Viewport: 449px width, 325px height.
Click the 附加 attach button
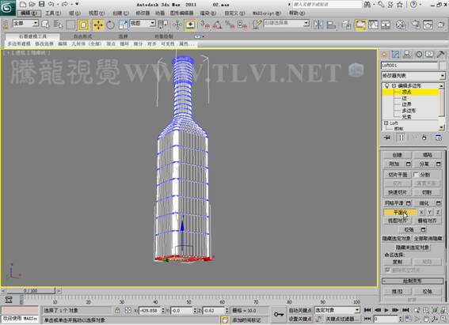(x=394, y=164)
